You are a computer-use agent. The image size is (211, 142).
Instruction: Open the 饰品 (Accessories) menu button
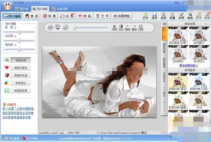(85, 16)
